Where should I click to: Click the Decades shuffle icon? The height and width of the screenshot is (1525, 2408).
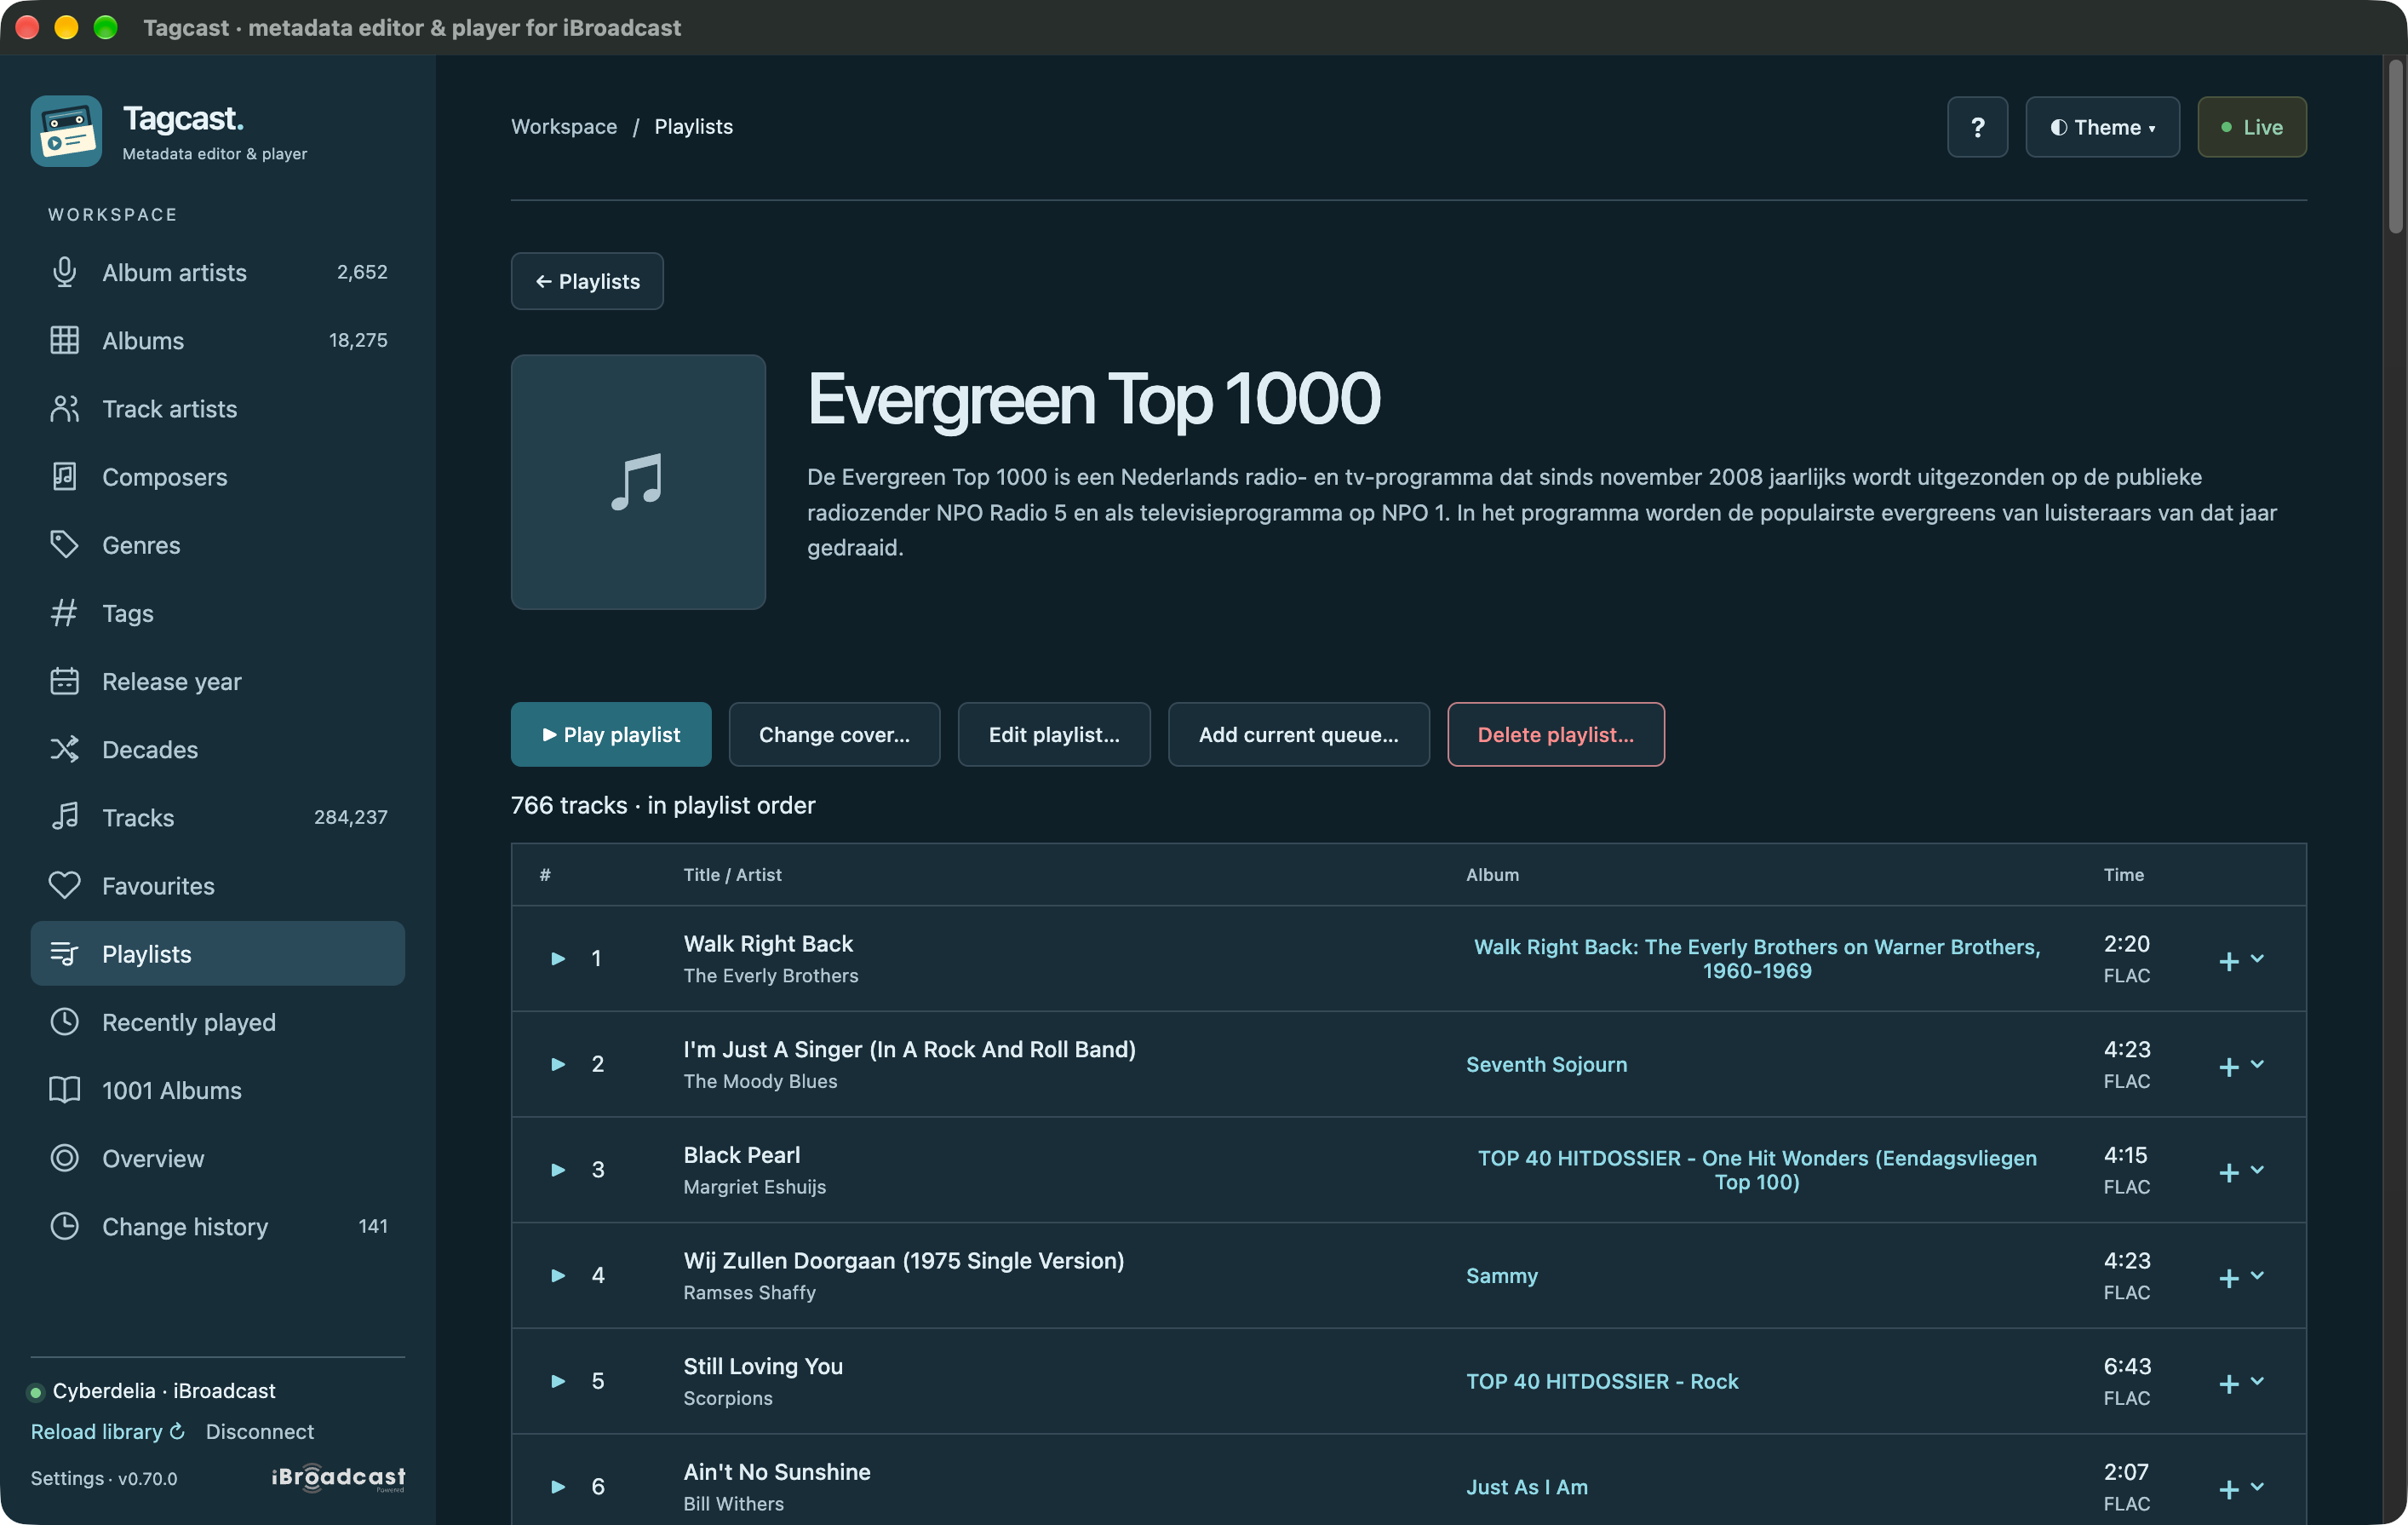pos(65,749)
